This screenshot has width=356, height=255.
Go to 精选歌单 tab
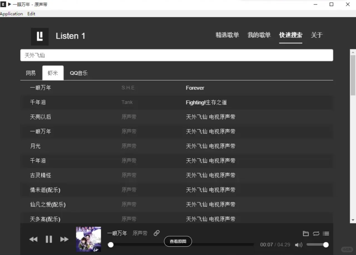point(227,35)
